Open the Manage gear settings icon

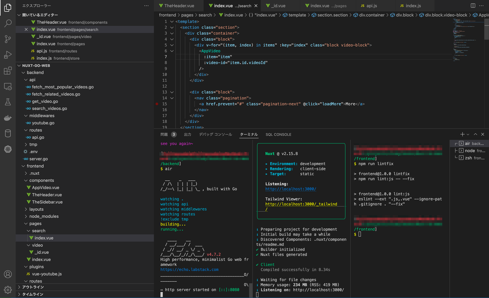pos(7,289)
